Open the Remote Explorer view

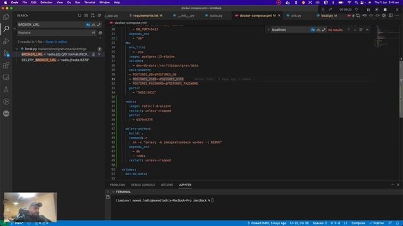[6, 77]
